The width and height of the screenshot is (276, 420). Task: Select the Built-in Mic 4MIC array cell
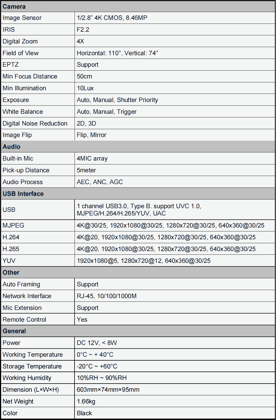[x=92, y=158]
